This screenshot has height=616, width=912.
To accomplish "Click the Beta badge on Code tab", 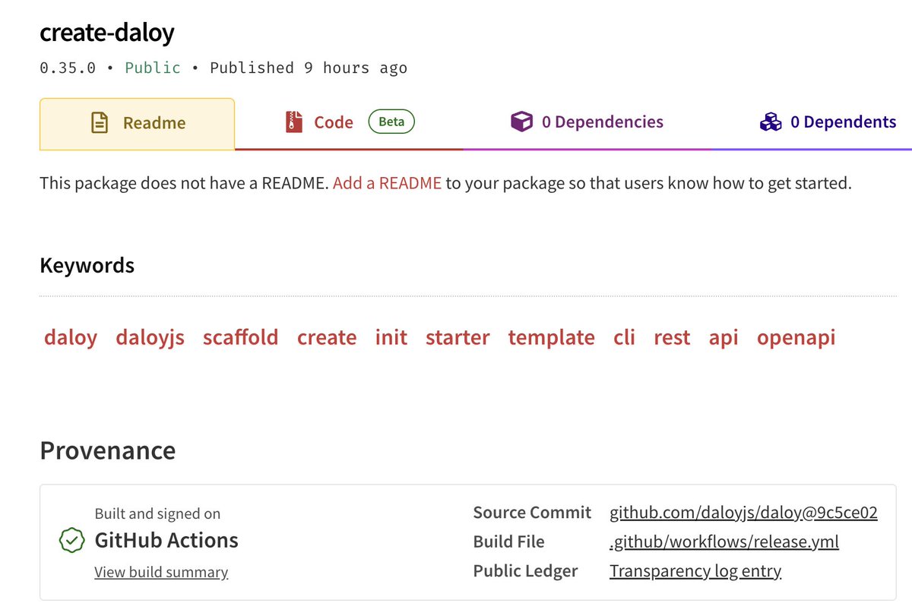I will pos(391,122).
